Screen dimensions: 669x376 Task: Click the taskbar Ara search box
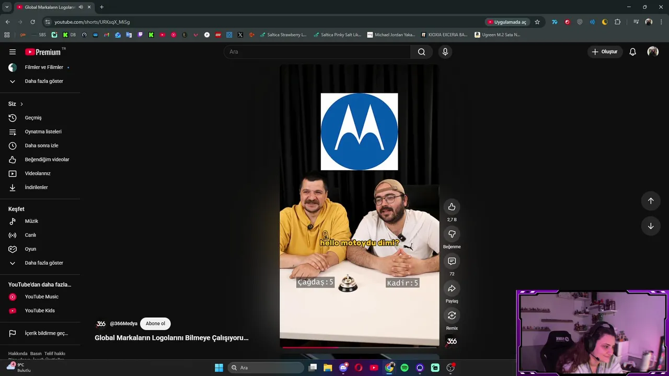point(266,368)
